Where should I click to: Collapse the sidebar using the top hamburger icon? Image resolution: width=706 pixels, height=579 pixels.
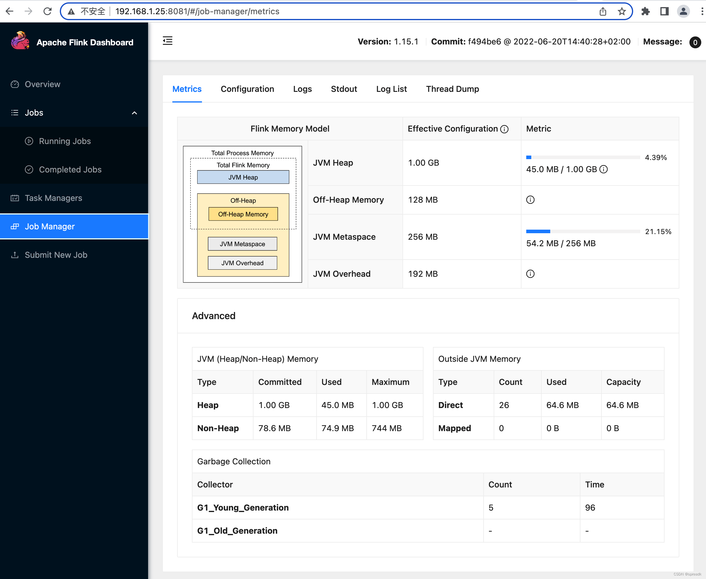point(167,41)
